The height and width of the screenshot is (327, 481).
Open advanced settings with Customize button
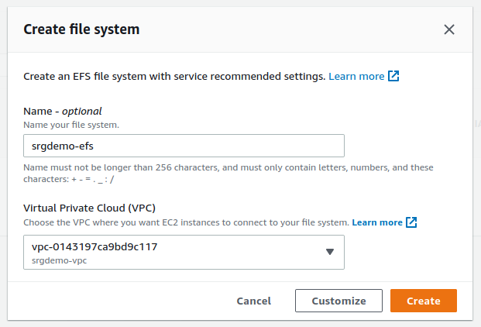[338, 301]
